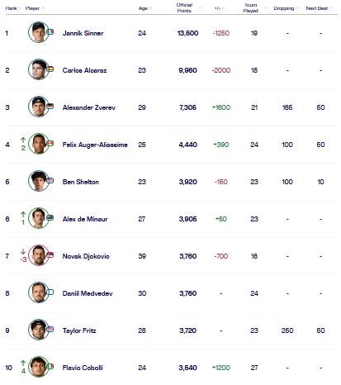341x385 pixels.
Task: Open Taylor Fritz player link
Action: [x=79, y=330]
